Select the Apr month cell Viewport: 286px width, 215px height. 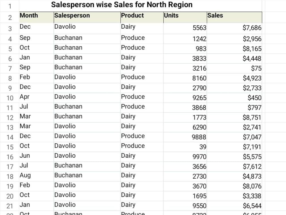pos(37,98)
